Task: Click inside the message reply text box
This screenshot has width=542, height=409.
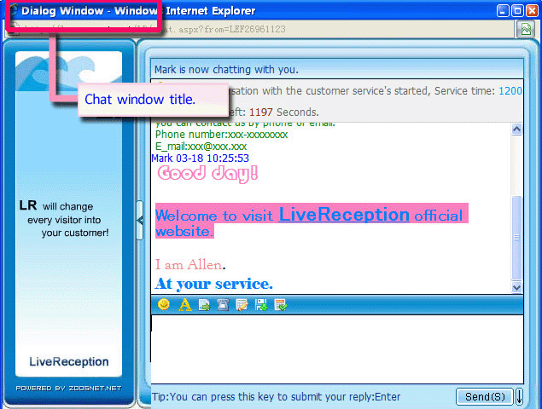Action: [x=337, y=349]
